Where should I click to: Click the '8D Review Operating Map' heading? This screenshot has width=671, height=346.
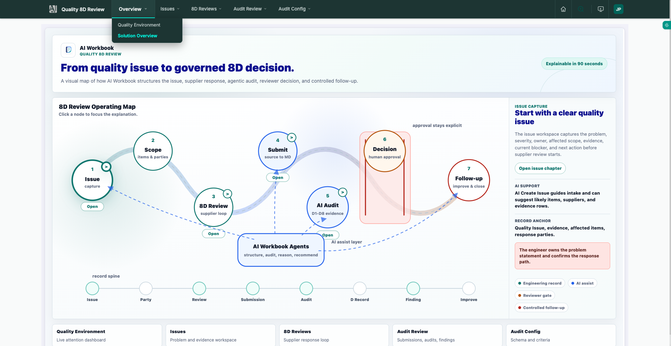(97, 107)
